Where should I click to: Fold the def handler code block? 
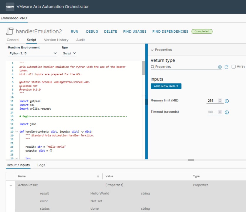click(x=17, y=131)
